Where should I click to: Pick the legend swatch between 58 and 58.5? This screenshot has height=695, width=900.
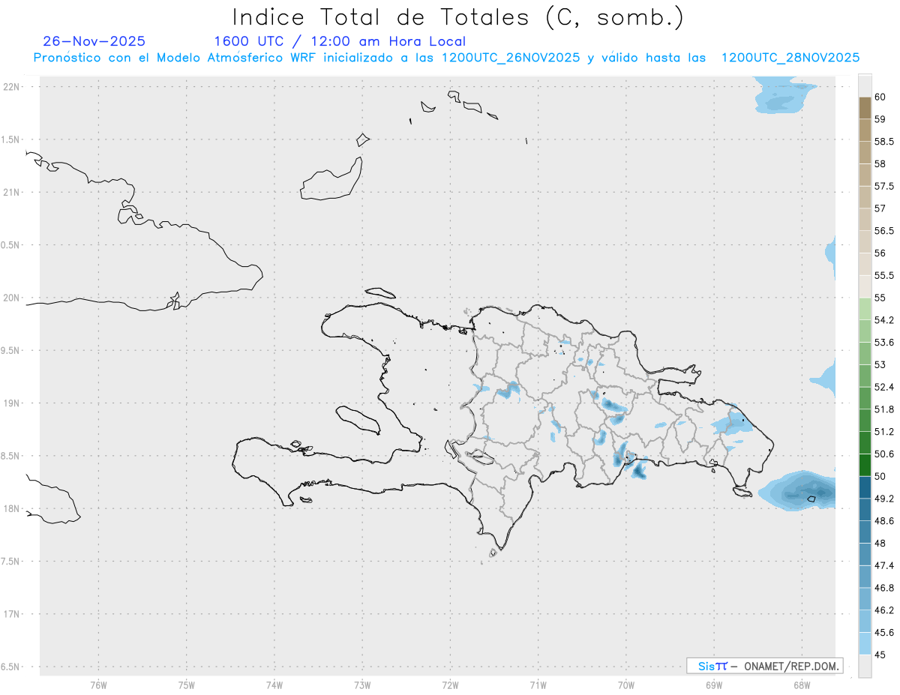(865, 153)
